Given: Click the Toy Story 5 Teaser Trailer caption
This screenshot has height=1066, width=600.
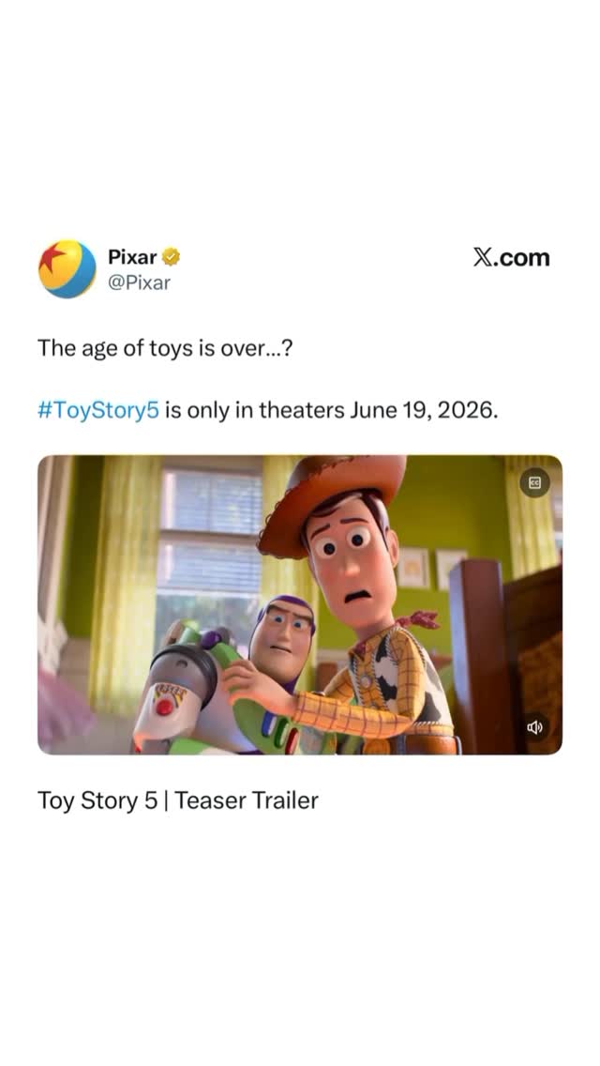Looking at the screenshot, I should [178, 801].
